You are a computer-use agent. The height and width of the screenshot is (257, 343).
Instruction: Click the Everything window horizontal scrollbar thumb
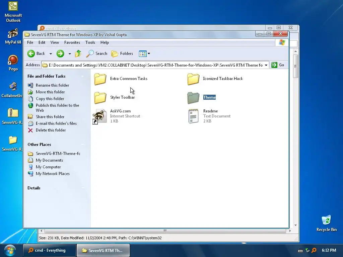tap(165, 231)
